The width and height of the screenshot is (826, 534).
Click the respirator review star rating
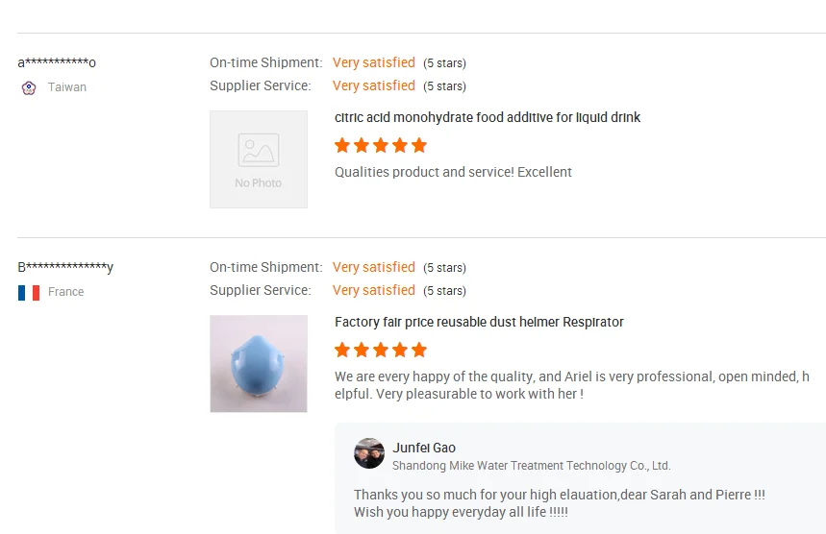[x=381, y=351]
